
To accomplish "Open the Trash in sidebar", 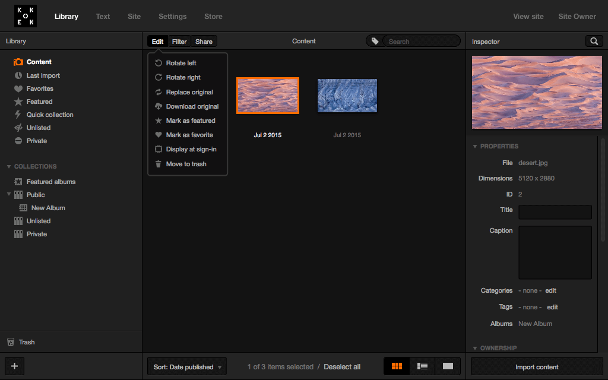I will click(26, 342).
